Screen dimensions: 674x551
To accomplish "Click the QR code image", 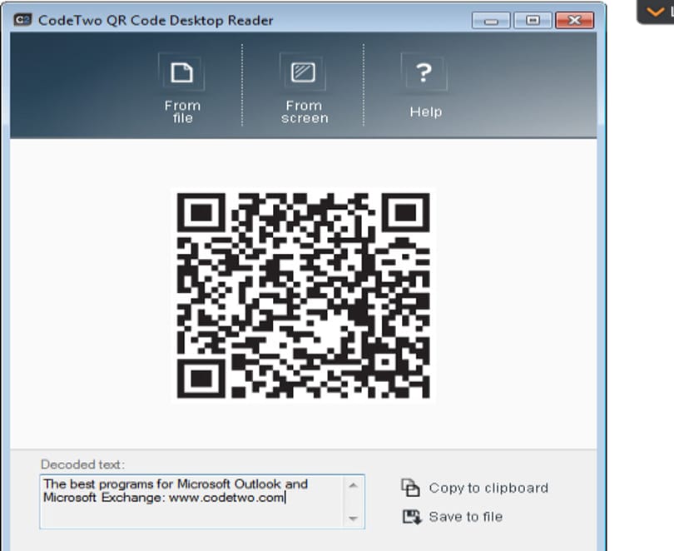I will [303, 295].
